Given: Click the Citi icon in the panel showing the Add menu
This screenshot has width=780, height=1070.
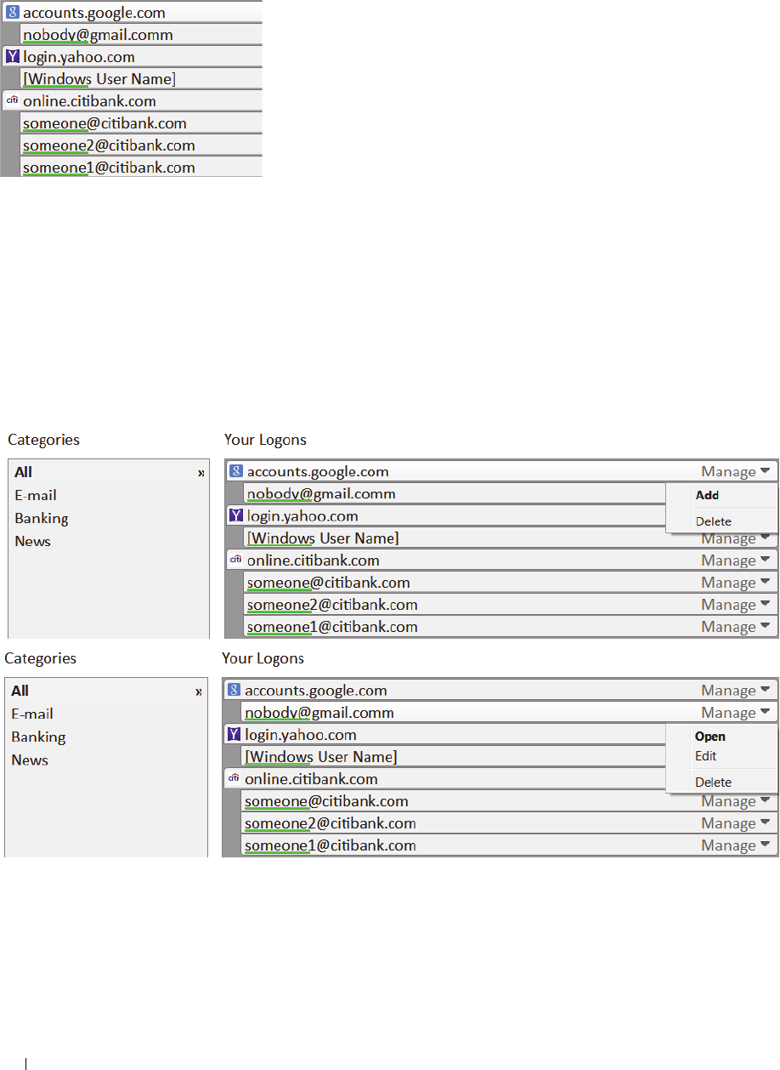Looking at the screenshot, I should [x=236, y=560].
